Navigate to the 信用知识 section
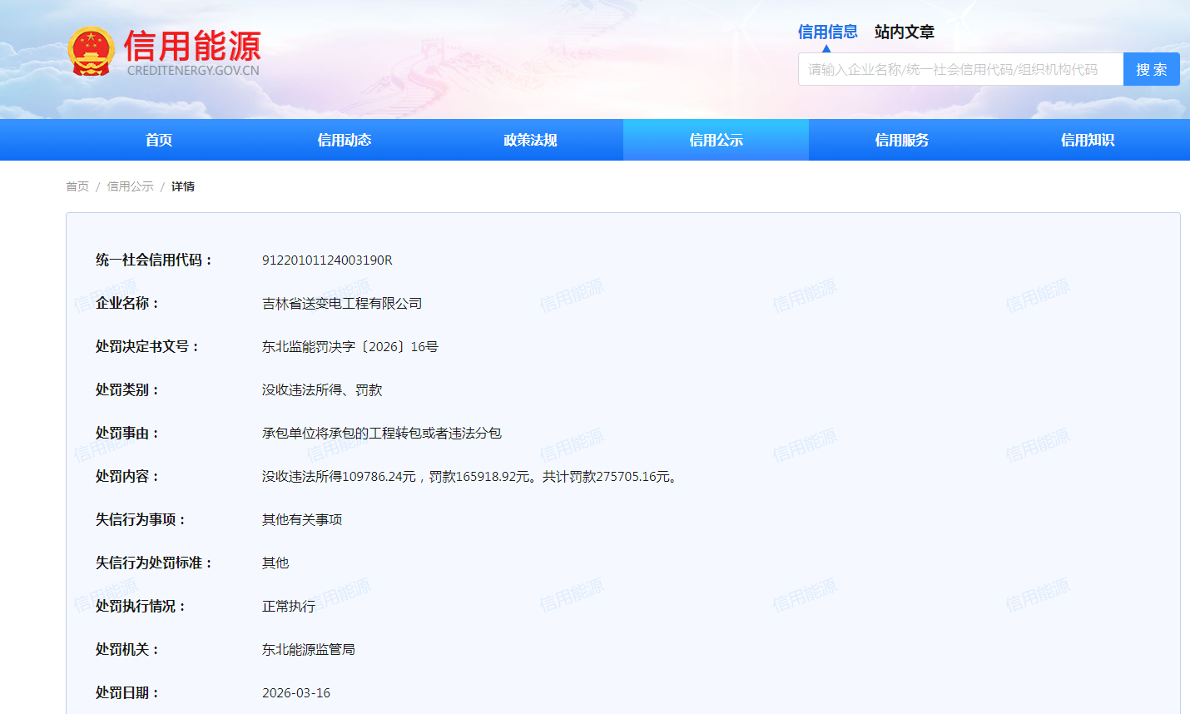The image size is (1190, 714). point(1087,140)
